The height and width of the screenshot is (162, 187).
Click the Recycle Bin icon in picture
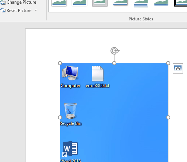point(70,111)
